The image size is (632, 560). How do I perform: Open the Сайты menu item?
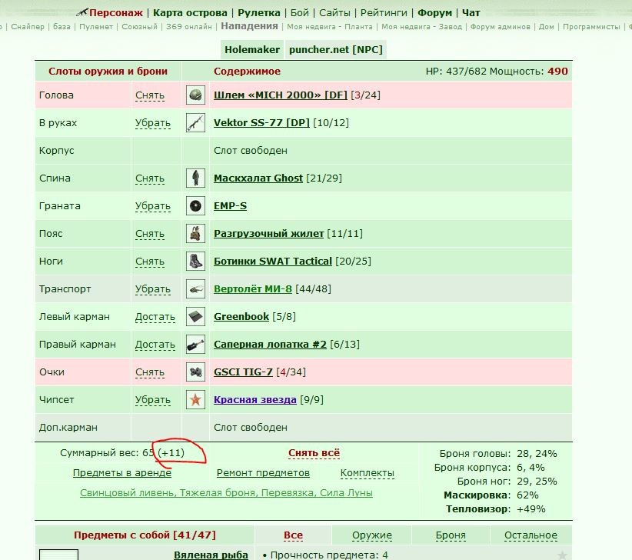pyautogui.click(x=334, y=13)
